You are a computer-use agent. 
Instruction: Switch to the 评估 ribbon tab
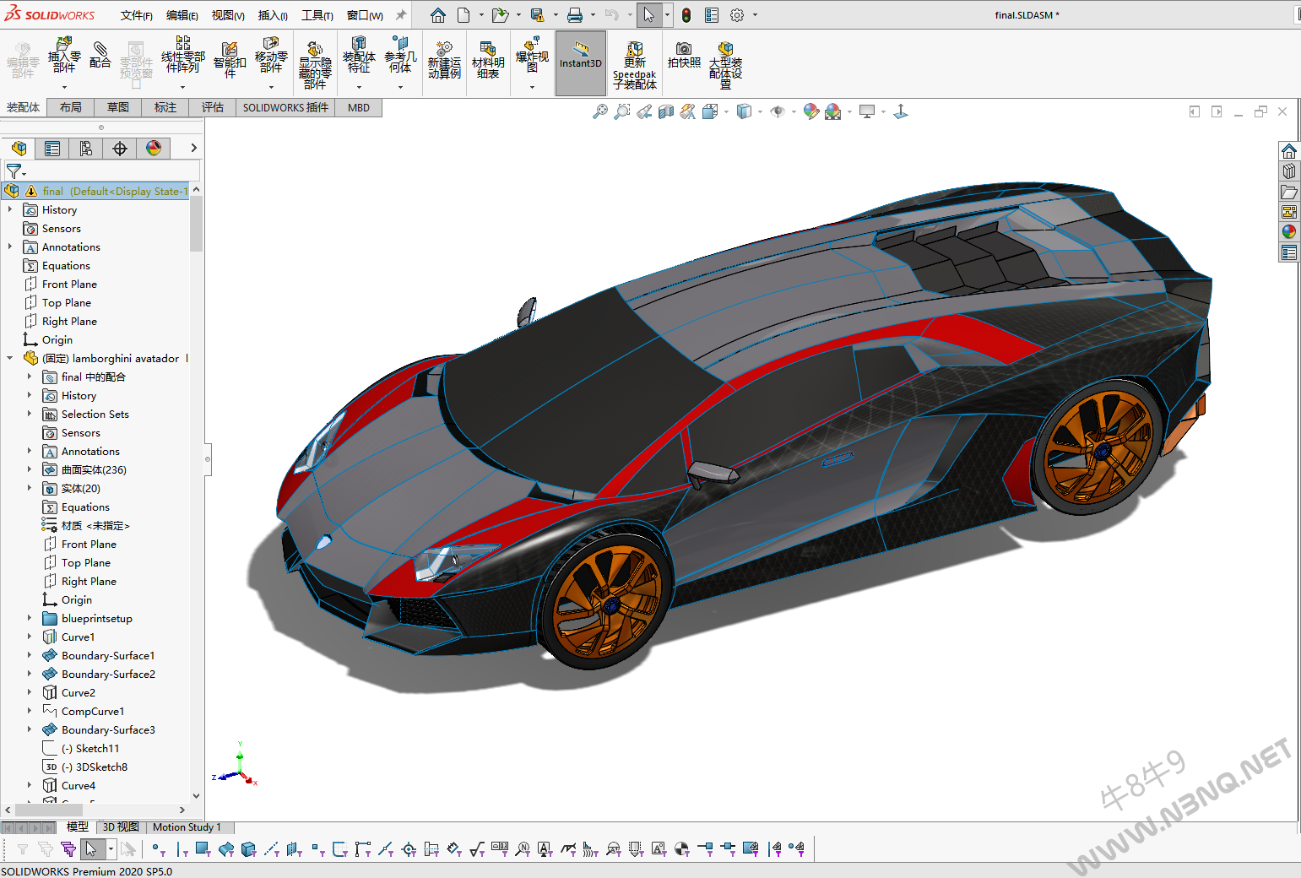pyautogui.click(x=212, y=107)
